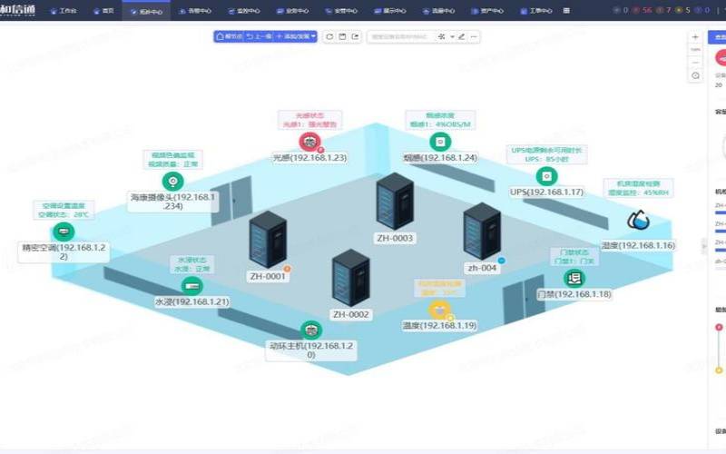Viewport: 726px width, 454px height.
Task: Click the export icon in the toolbar
Action: coord(355,36)
